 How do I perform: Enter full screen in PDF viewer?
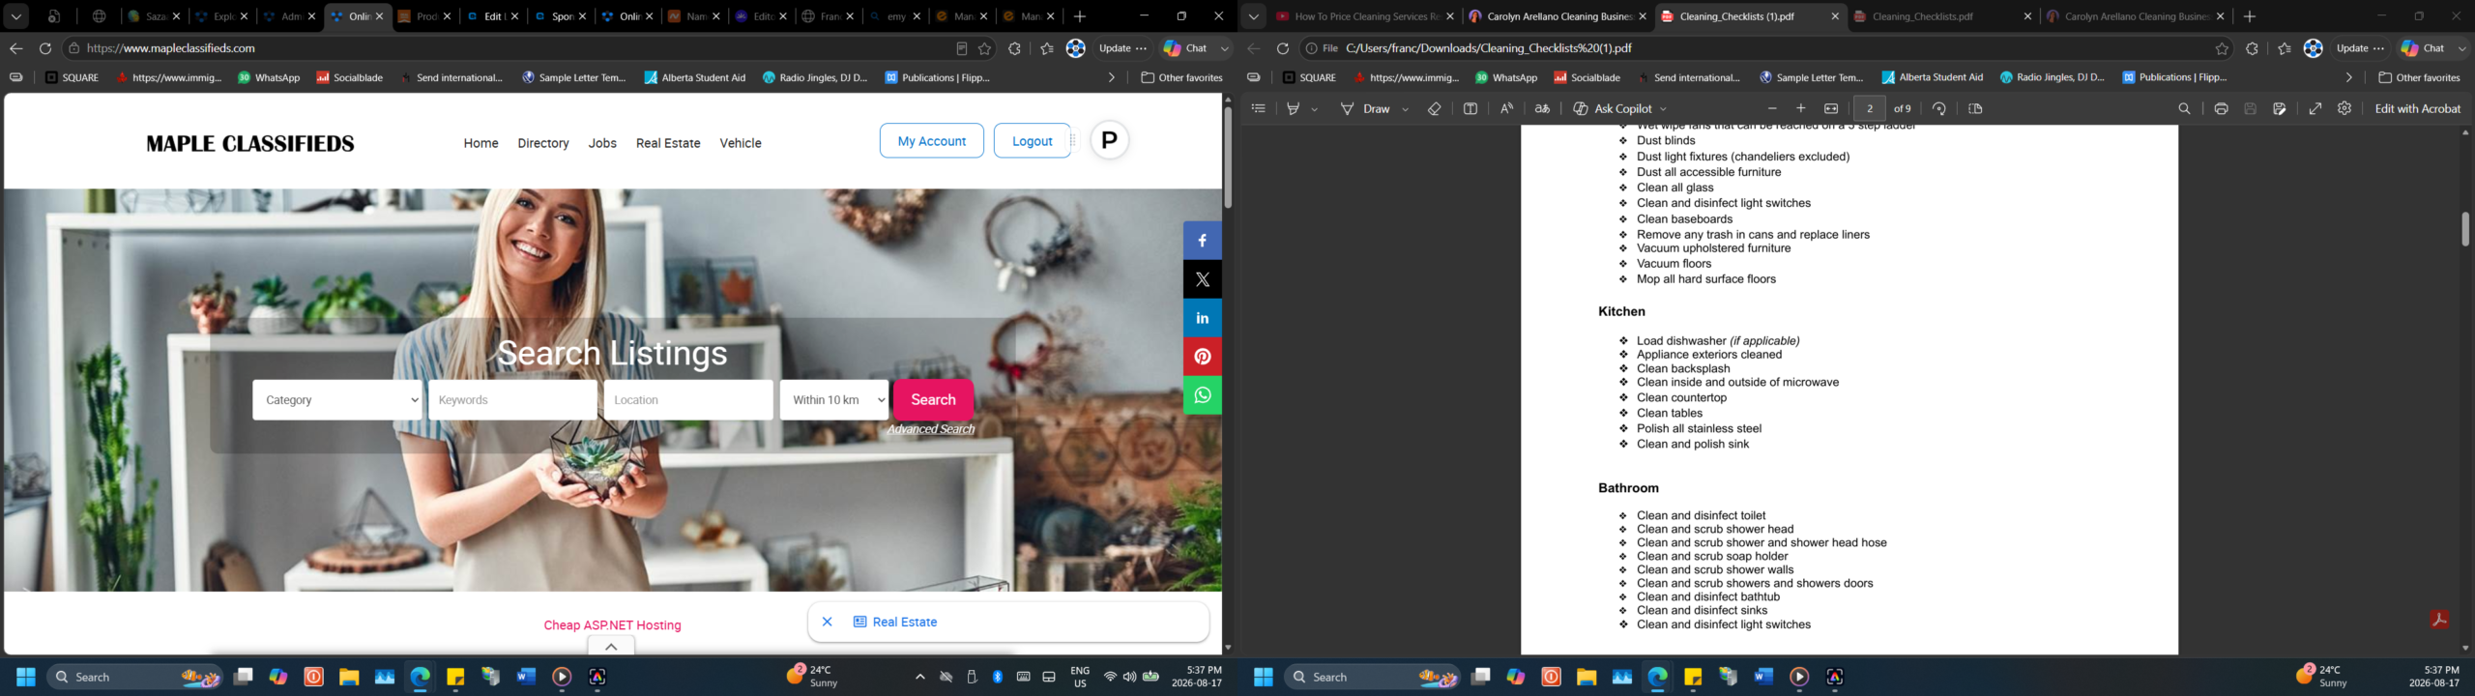[2315, 108]
